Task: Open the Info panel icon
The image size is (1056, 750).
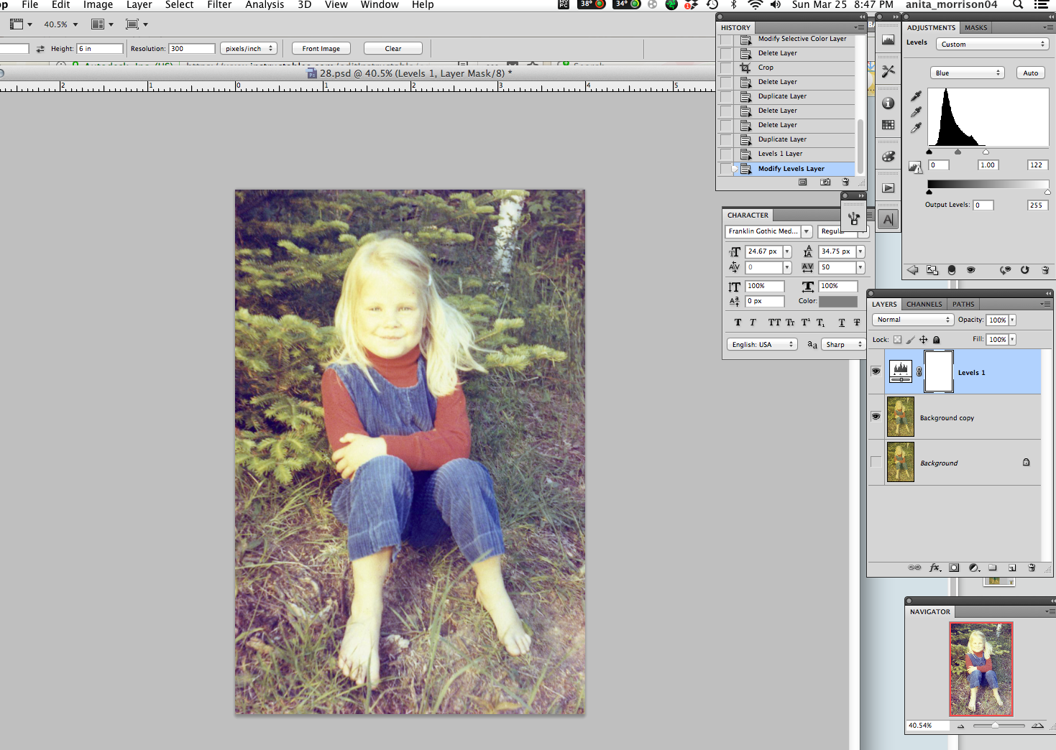Action: click(x=889, y=103)
